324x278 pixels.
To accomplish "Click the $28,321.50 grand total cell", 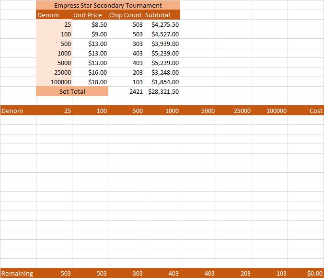I will [x=162, y=91].
